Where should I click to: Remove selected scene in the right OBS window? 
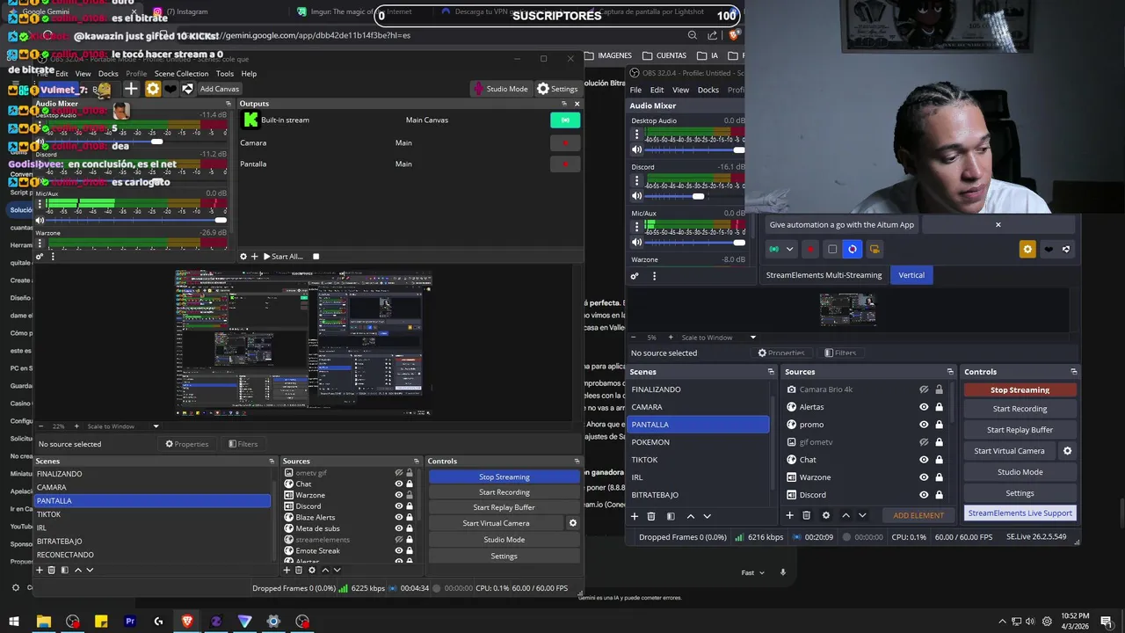(651, 516)
